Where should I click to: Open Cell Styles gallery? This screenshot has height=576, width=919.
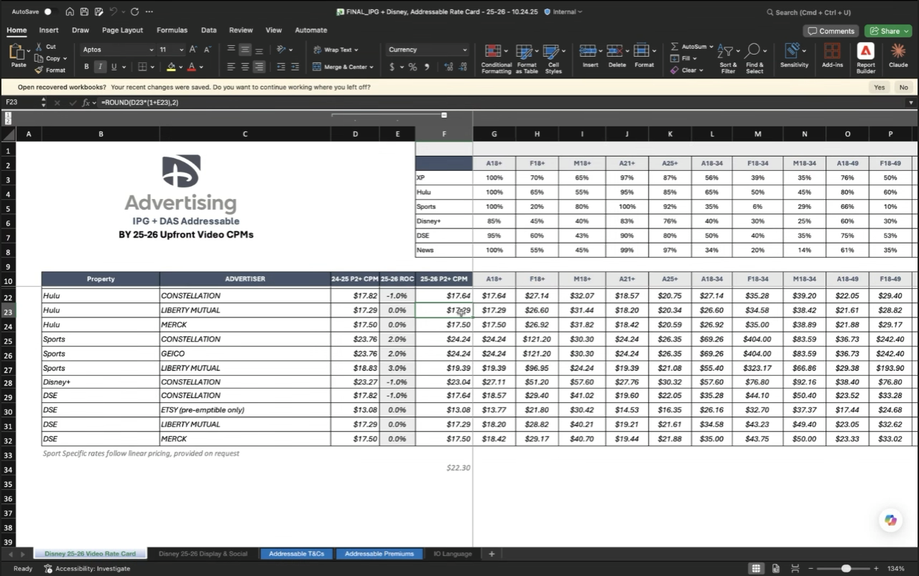tap(553, 59)
